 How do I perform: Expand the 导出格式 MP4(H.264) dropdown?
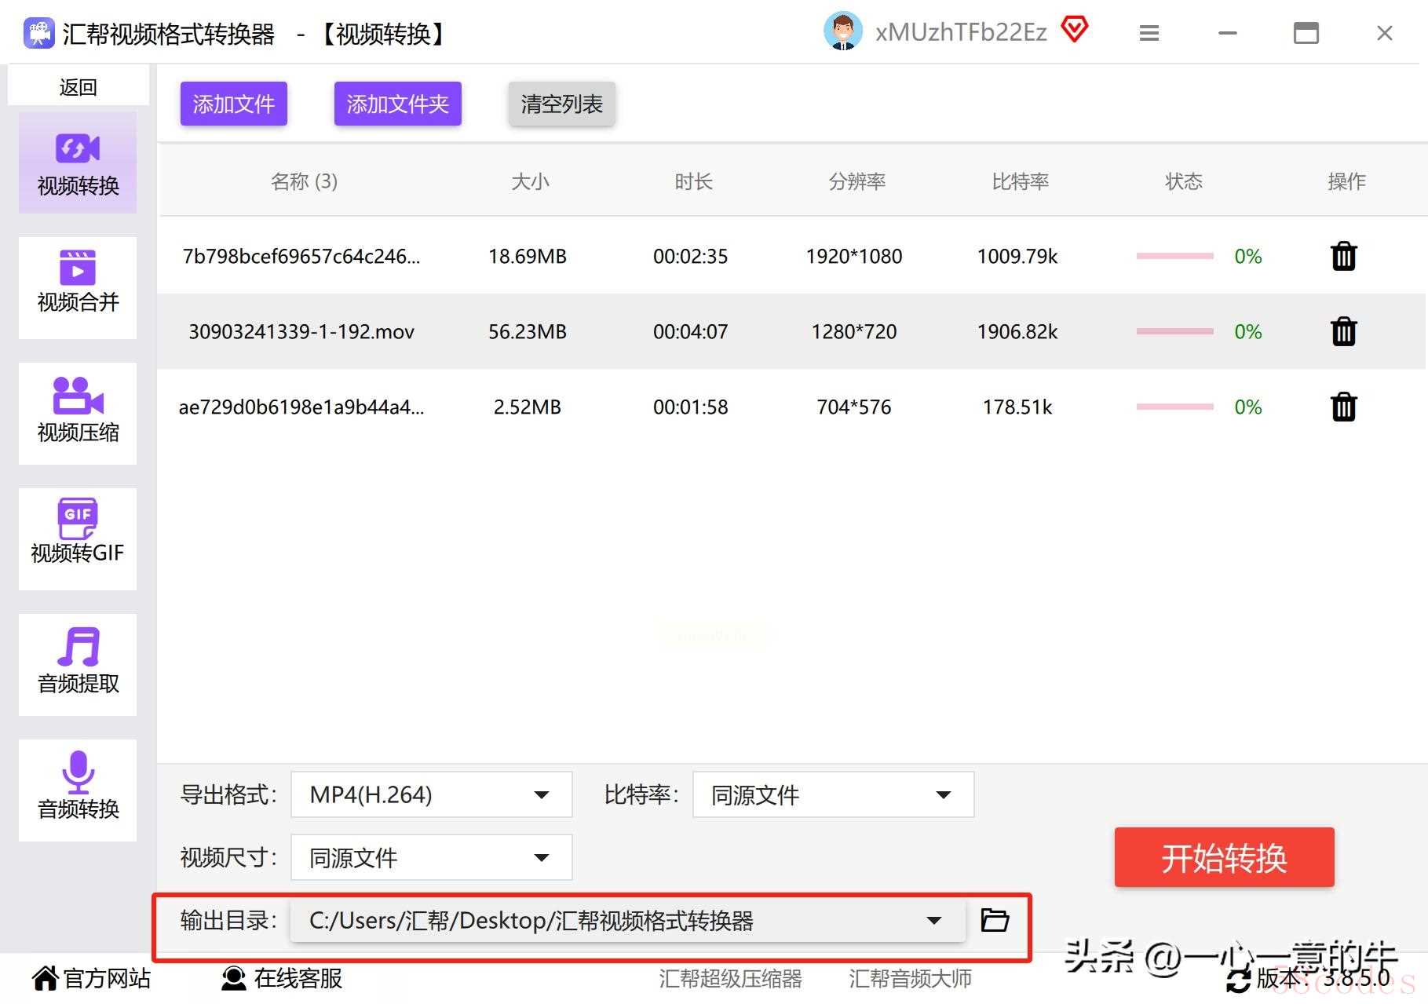coord(431,794)
